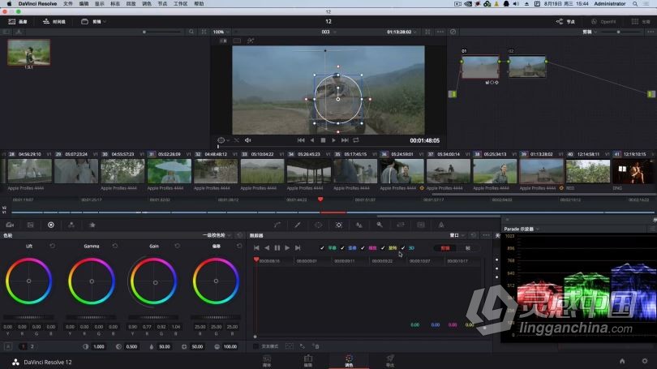Enable the interactive mode checkbox

pyautogui.click(x=255, y=346)
